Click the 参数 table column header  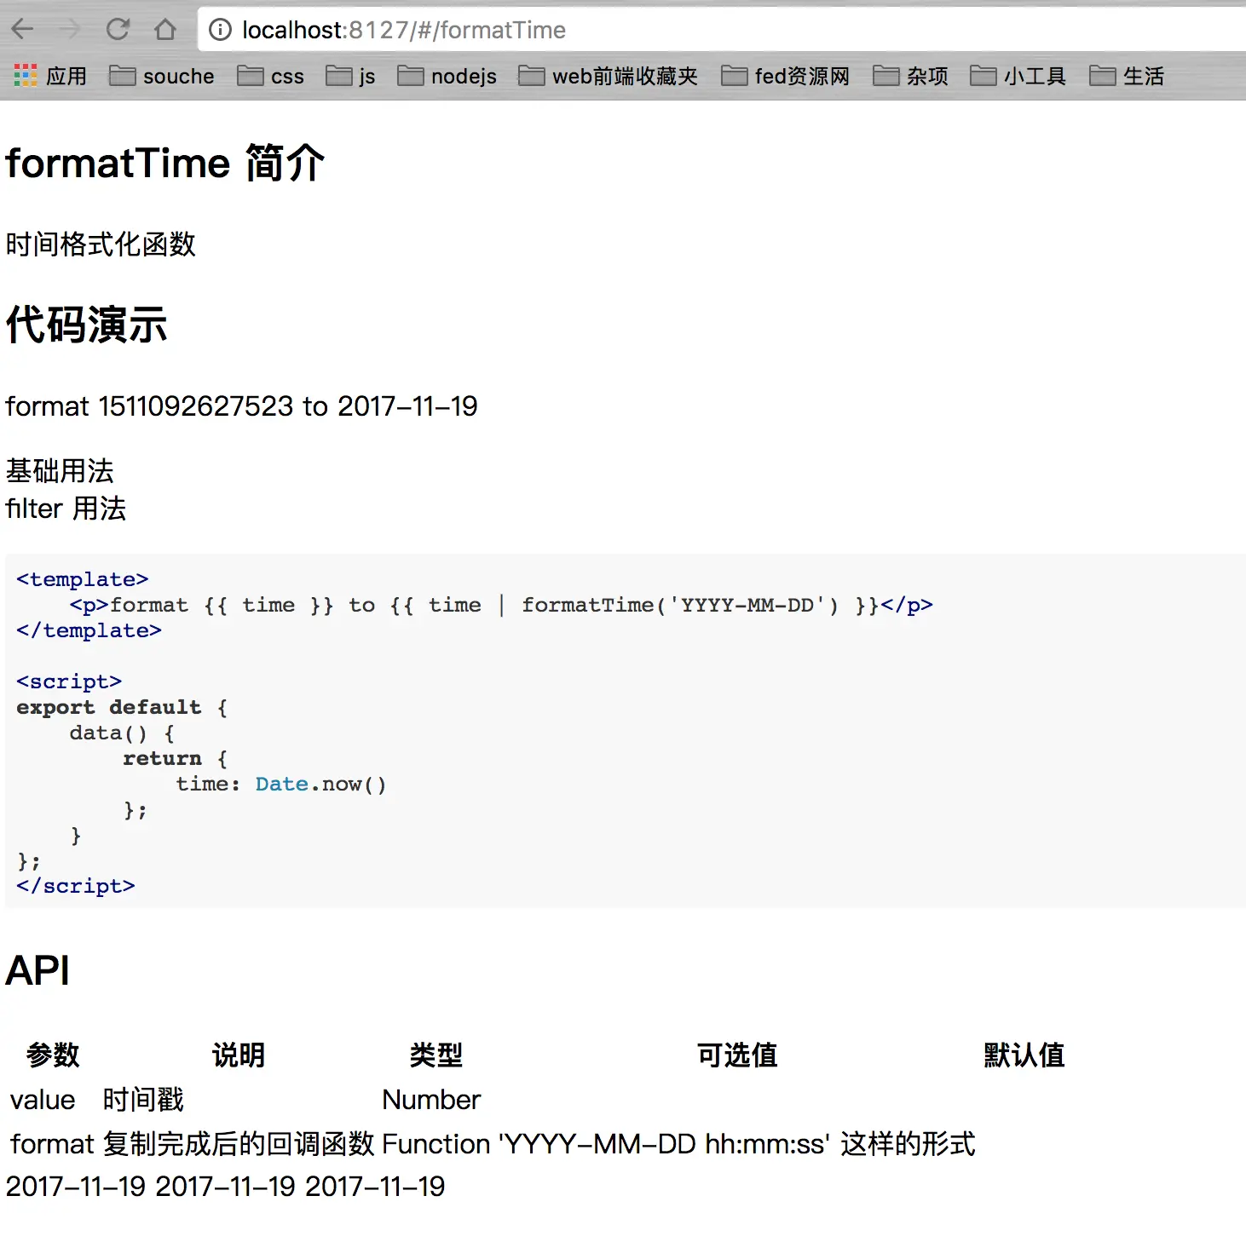pos(53,1055)
